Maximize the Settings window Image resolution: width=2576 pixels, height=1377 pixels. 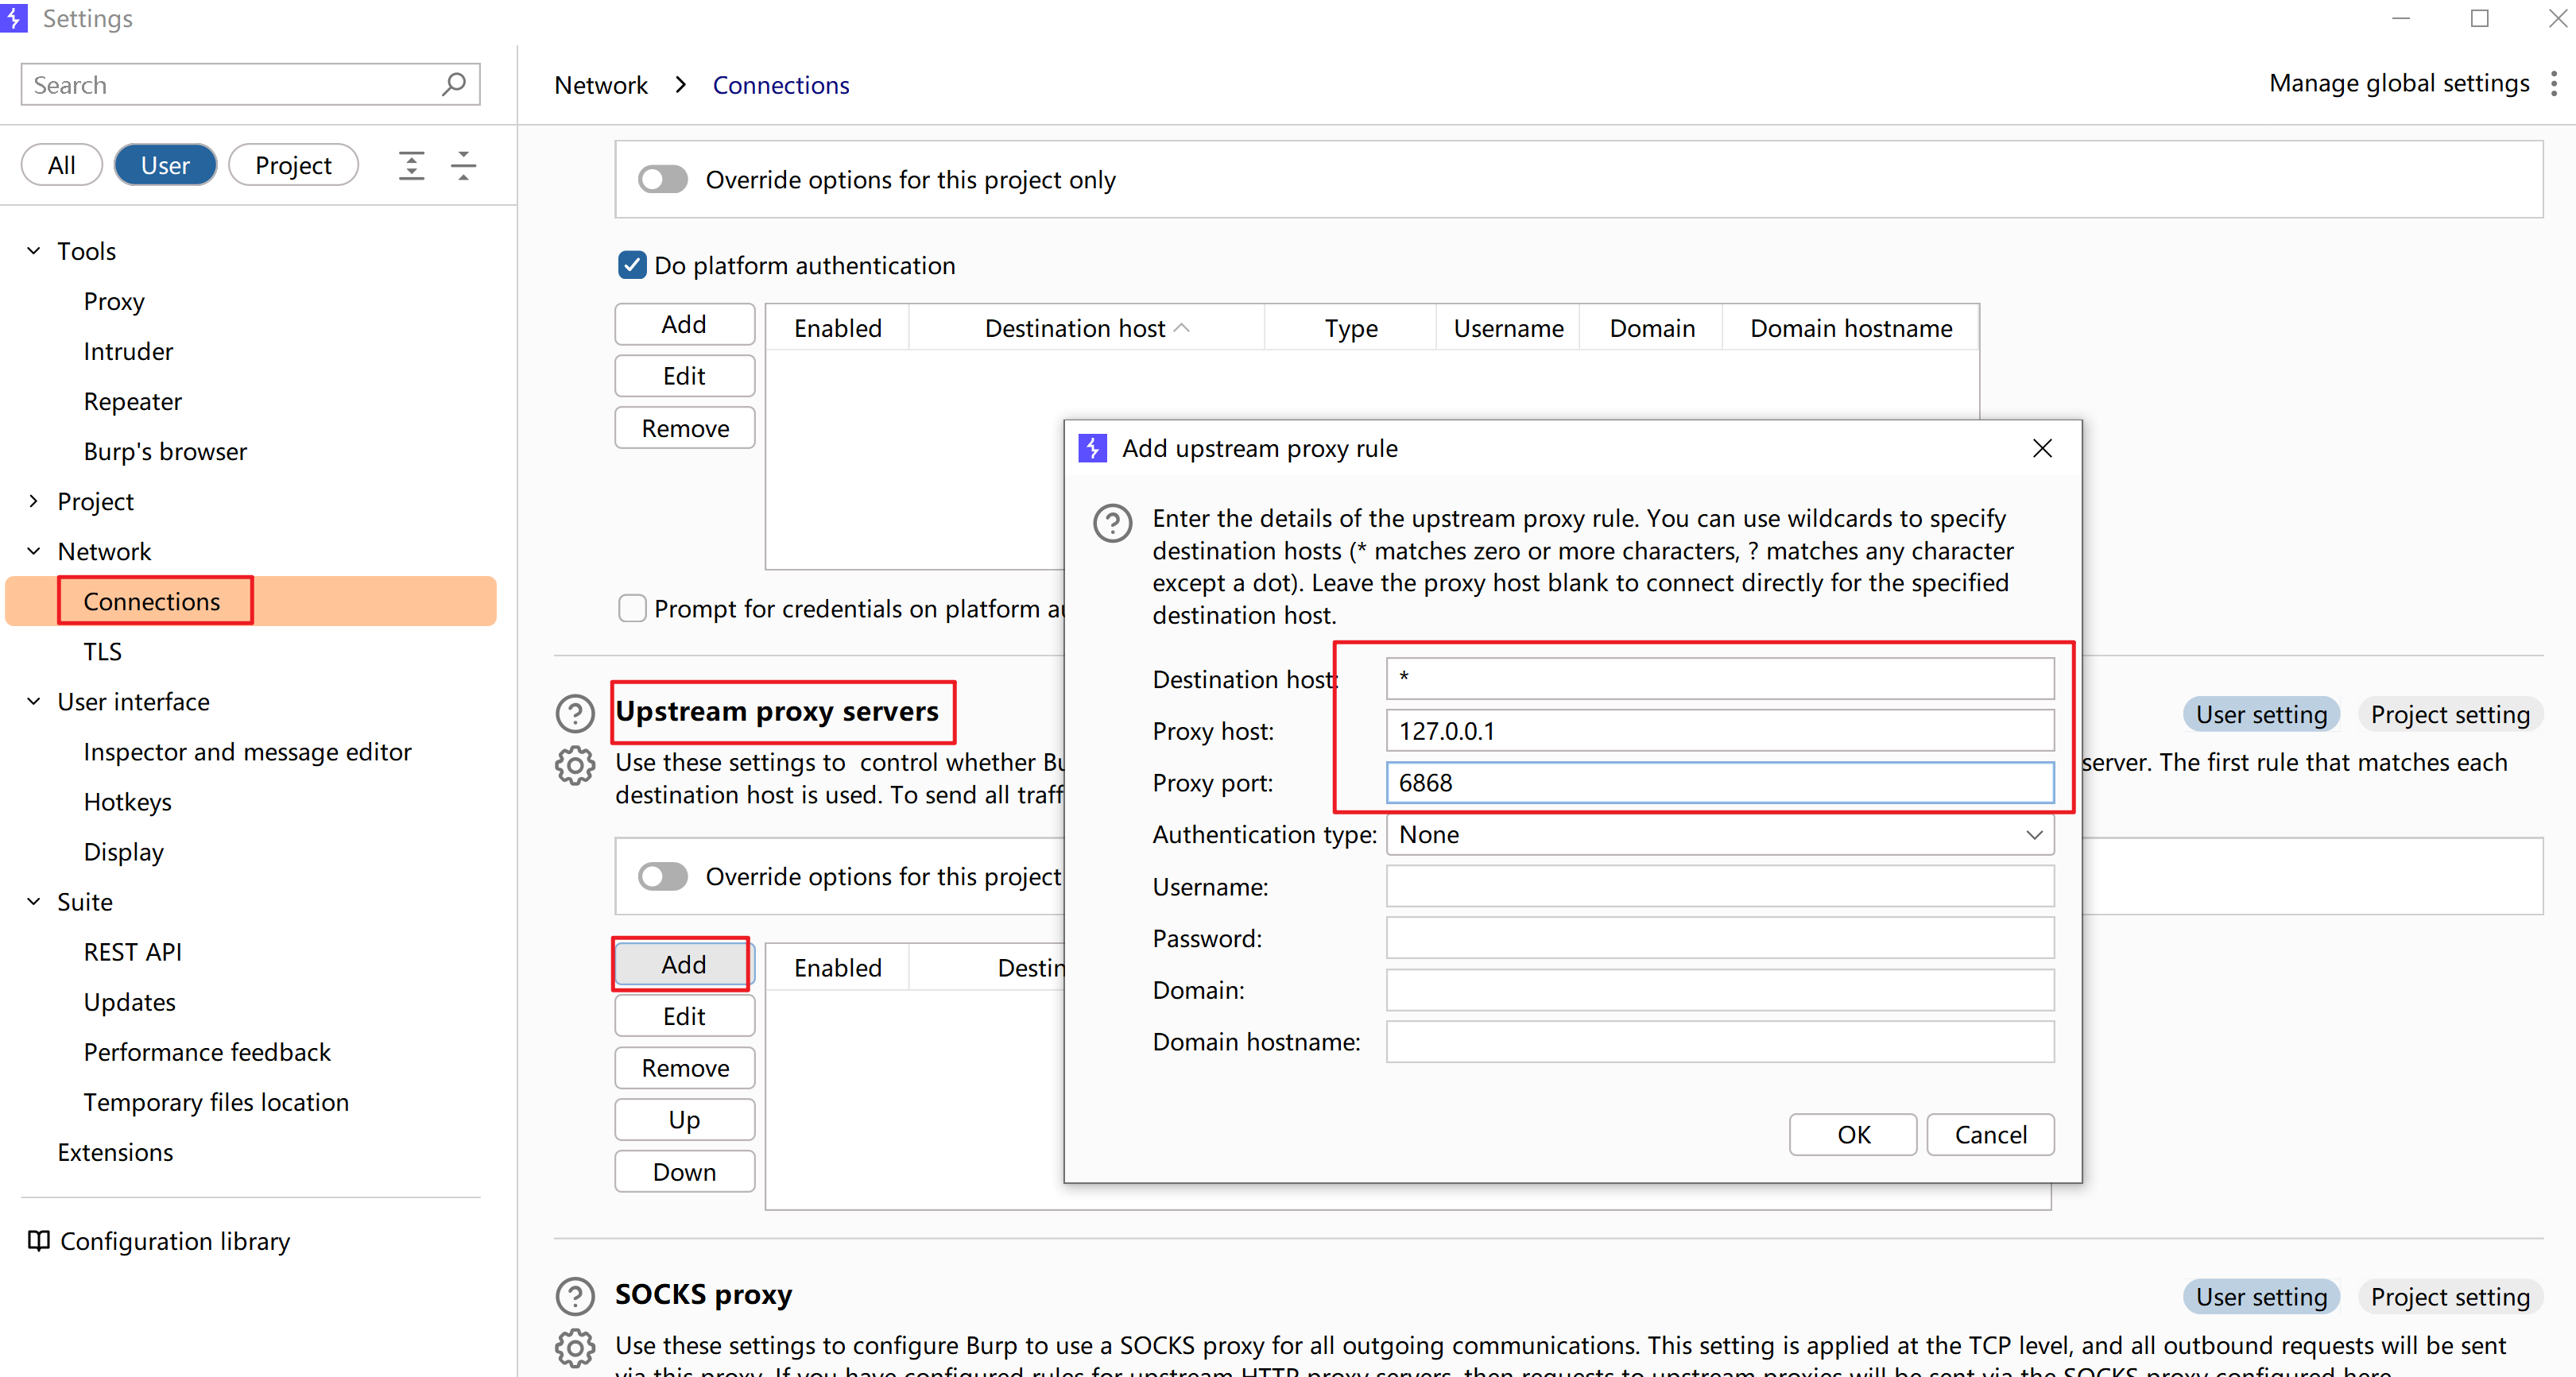click(x=2479, y=18)
